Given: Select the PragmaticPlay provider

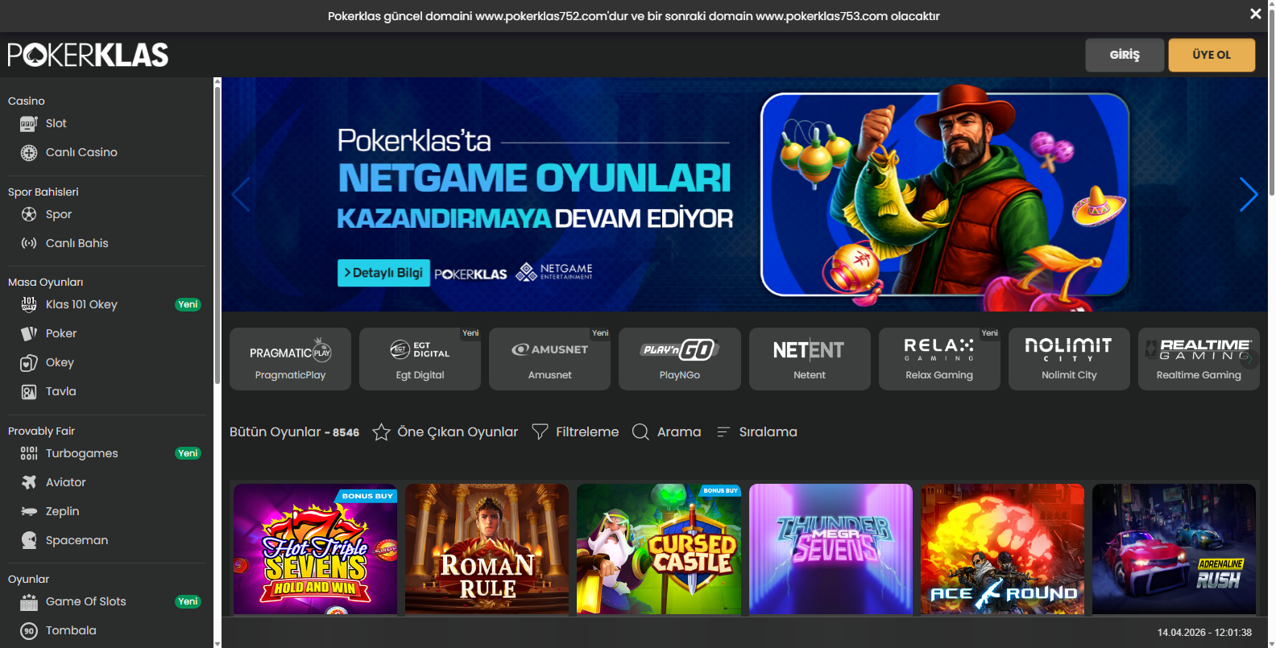Looking at the screenshot, I should 290,359.
